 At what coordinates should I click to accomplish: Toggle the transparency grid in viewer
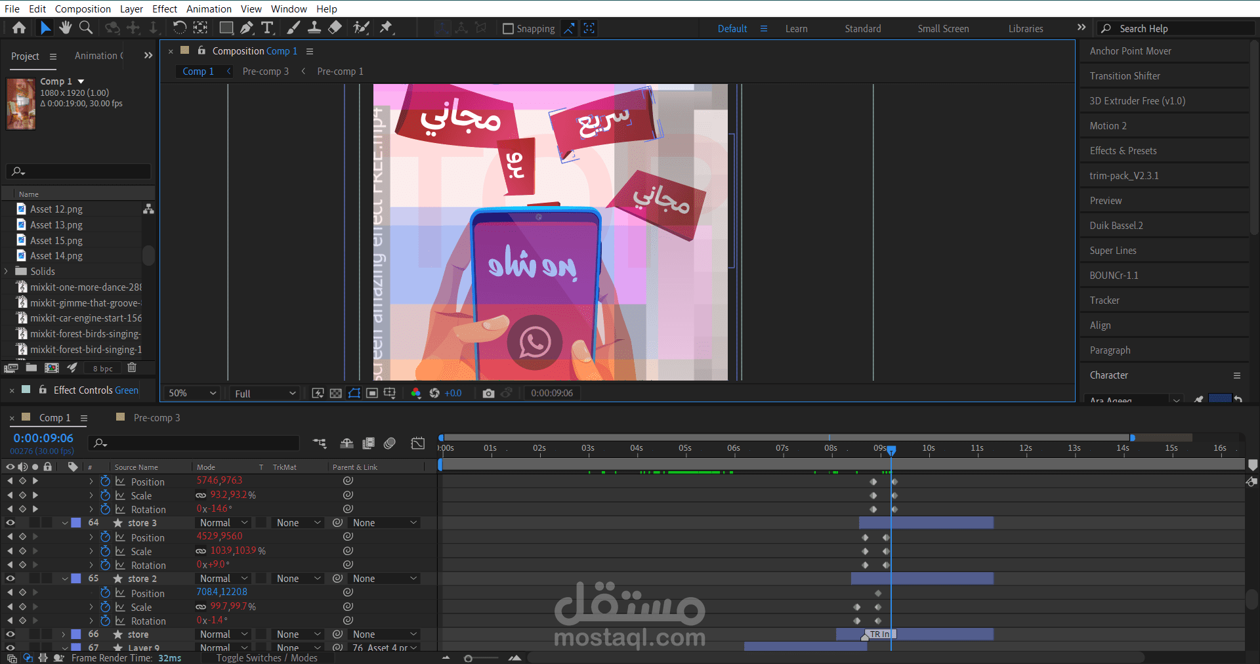coord(335,393)
